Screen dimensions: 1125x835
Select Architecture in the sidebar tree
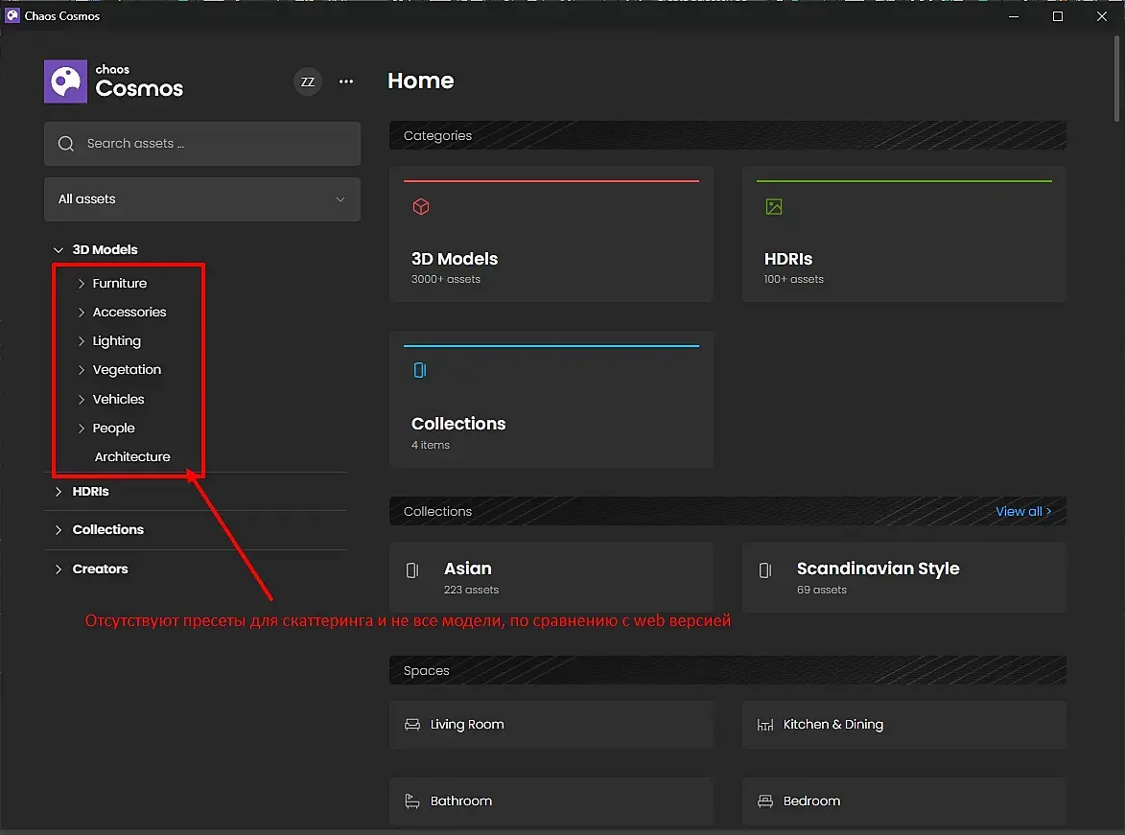point(132,457)
